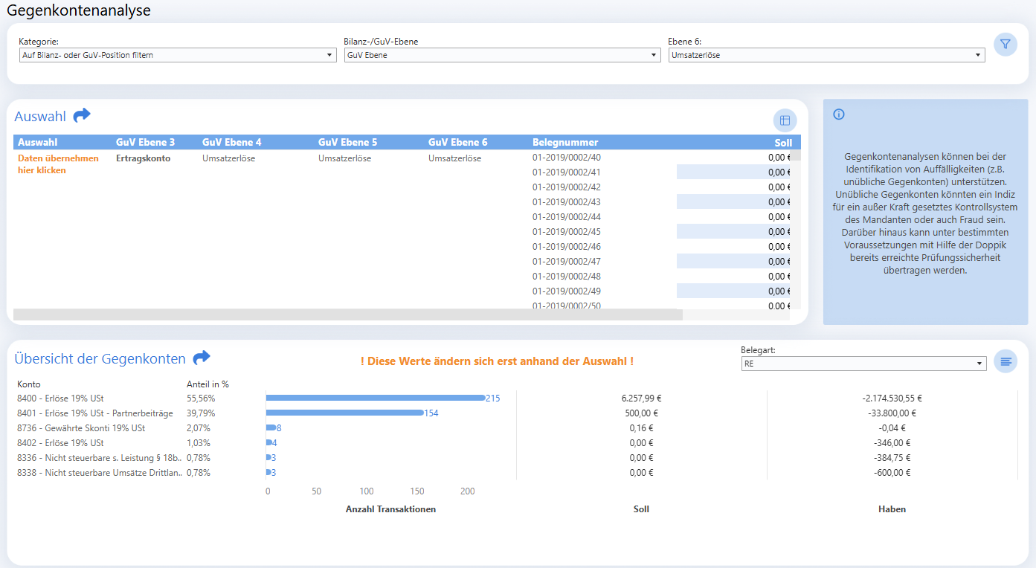The image size is (1036, 568).
Task: Click the Haben chart label
Action: (892, 509)
